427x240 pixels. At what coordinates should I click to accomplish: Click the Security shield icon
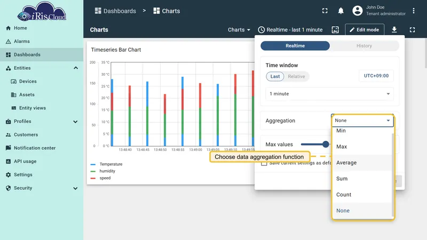point(8,188)
